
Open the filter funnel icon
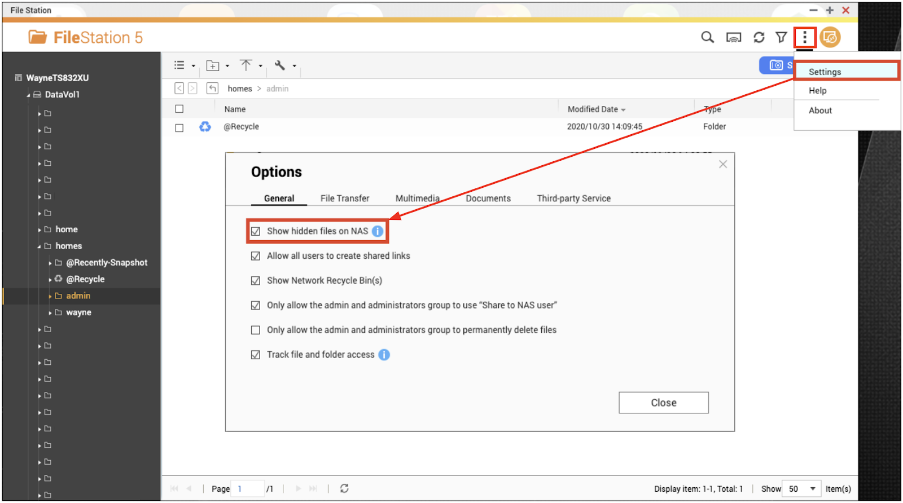tap(781, 37)
